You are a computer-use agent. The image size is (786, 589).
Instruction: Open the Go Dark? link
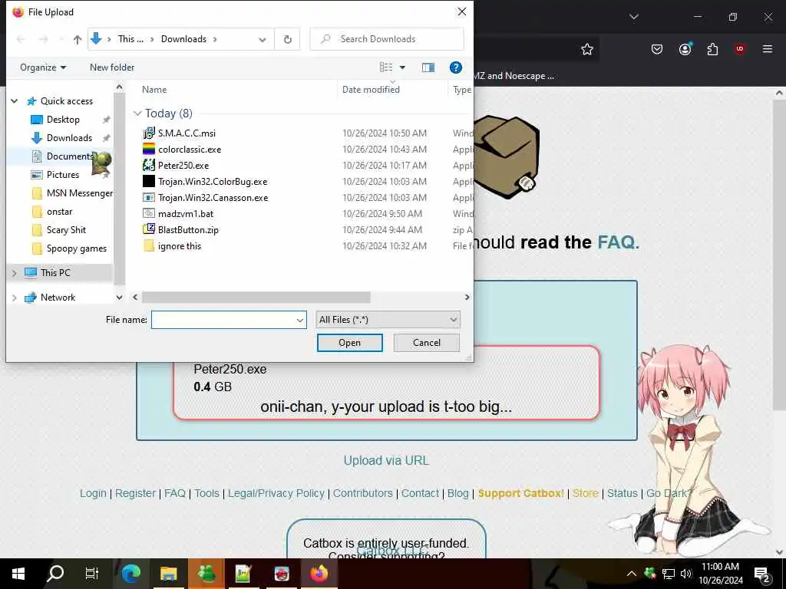(x=669, y=493)
